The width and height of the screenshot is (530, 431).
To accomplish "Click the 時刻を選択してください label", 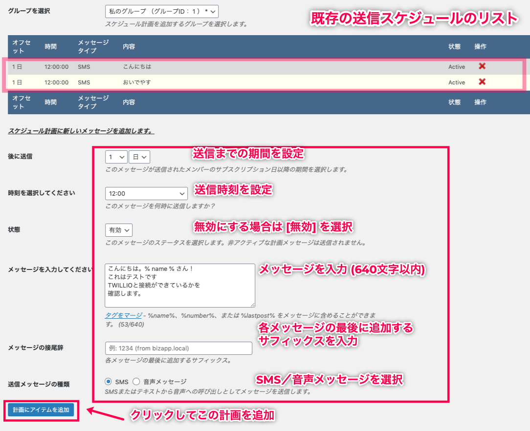I will tap(41, 193).
